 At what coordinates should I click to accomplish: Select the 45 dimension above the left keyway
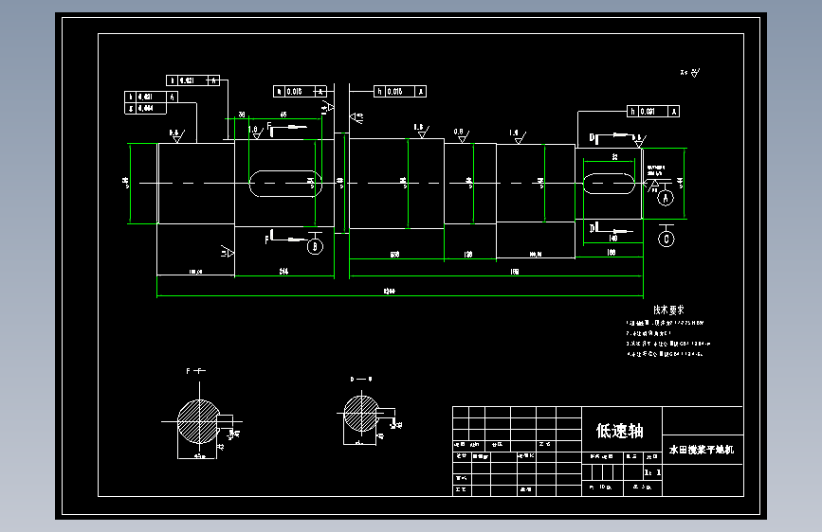[283, 115]
